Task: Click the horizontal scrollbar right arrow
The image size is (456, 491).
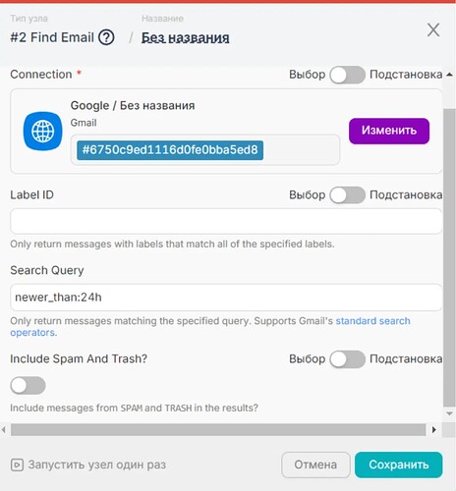Action: pos(434,430)
